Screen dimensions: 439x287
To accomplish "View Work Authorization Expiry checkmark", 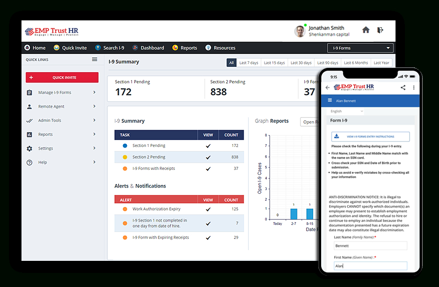I will pyautogui.click(x=208, y=209).
